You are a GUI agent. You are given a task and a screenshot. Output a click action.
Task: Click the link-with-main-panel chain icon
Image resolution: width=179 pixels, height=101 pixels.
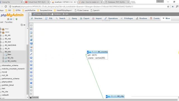coord(24,25)
